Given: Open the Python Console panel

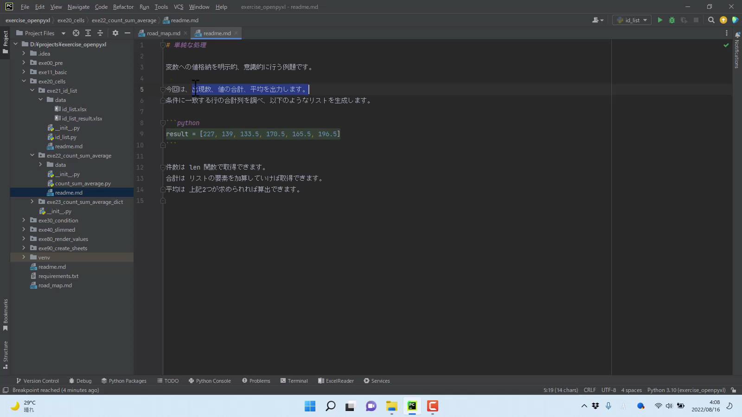Looking at the screenshot, I should coord(210,381).
